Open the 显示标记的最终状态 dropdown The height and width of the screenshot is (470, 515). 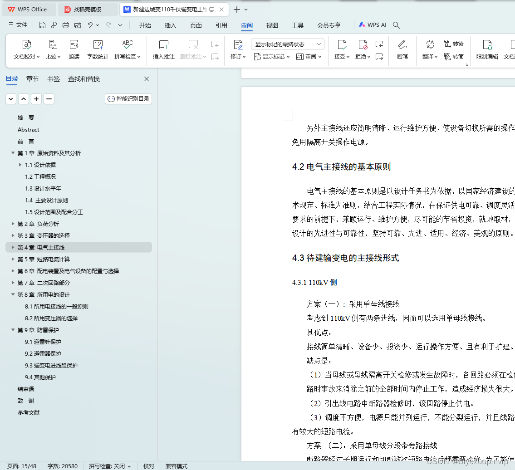287,44
